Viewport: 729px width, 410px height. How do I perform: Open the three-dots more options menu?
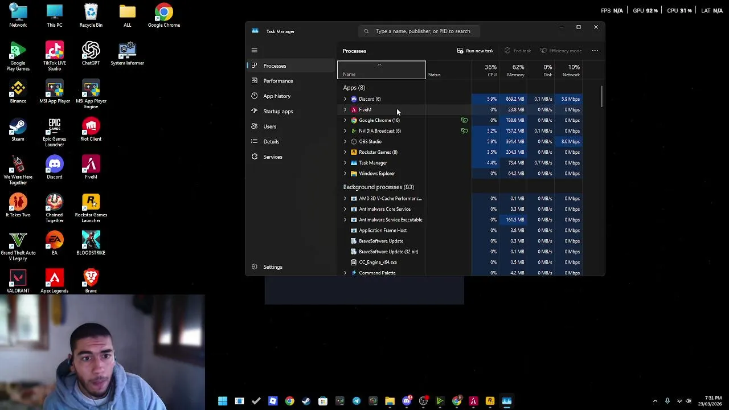pos(595,51)
